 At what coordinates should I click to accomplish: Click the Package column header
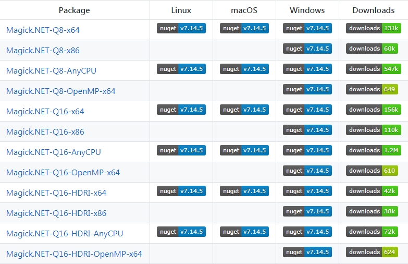(x=75, y=10)
